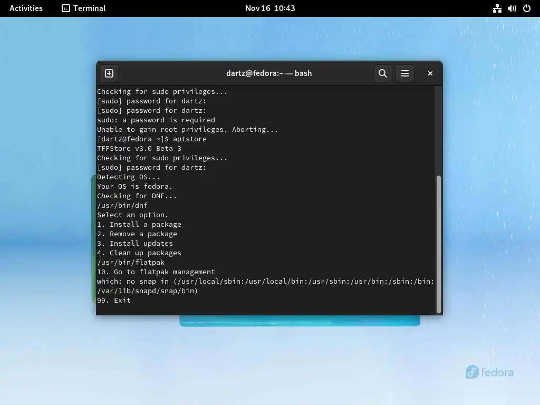The width and height of the screenshot is (540, 405).
Task: Click the terminal title 'dartz@fedora:~ — bash'
Action: [269, 73]
